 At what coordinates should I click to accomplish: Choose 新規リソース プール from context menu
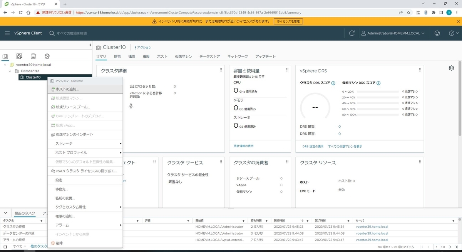click(x=85, y=107)
